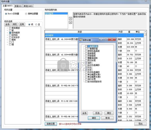The width and height of the screenshot is (151, 130).
Task: Tick the Y 轴偏移值 parameter checkbox
Action: [86, 46]
